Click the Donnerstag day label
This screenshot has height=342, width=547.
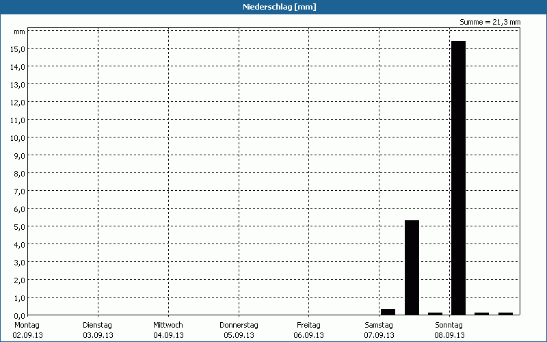(x=239, y=326)
